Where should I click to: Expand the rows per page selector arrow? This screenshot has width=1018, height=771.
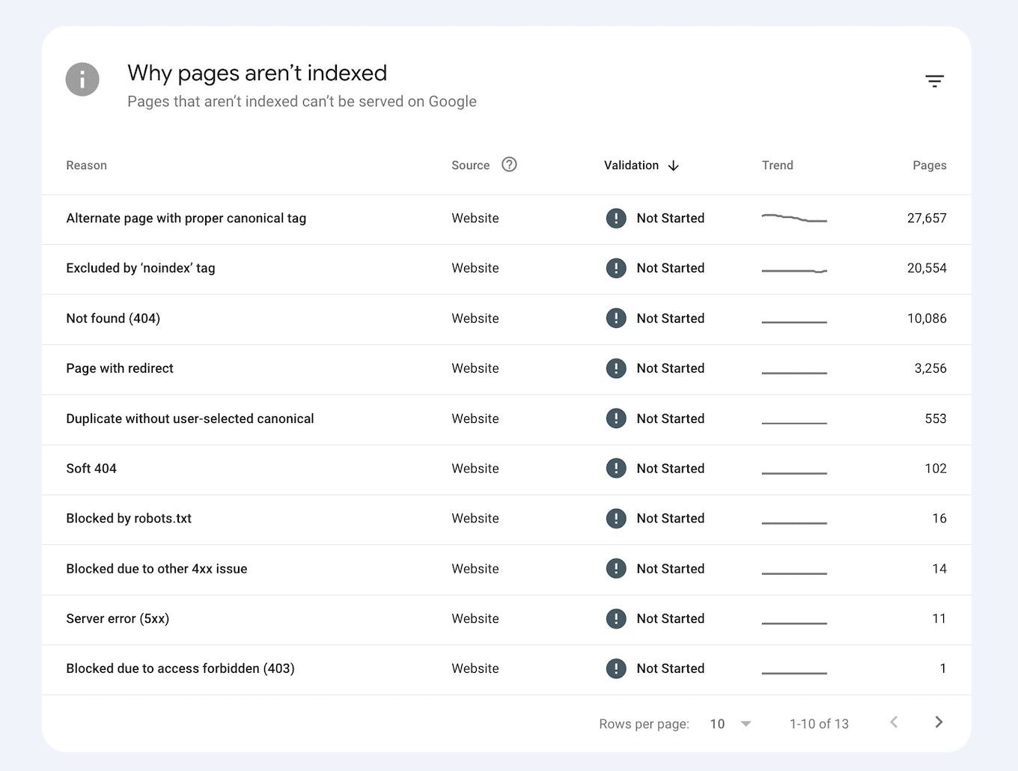point(746,723)
